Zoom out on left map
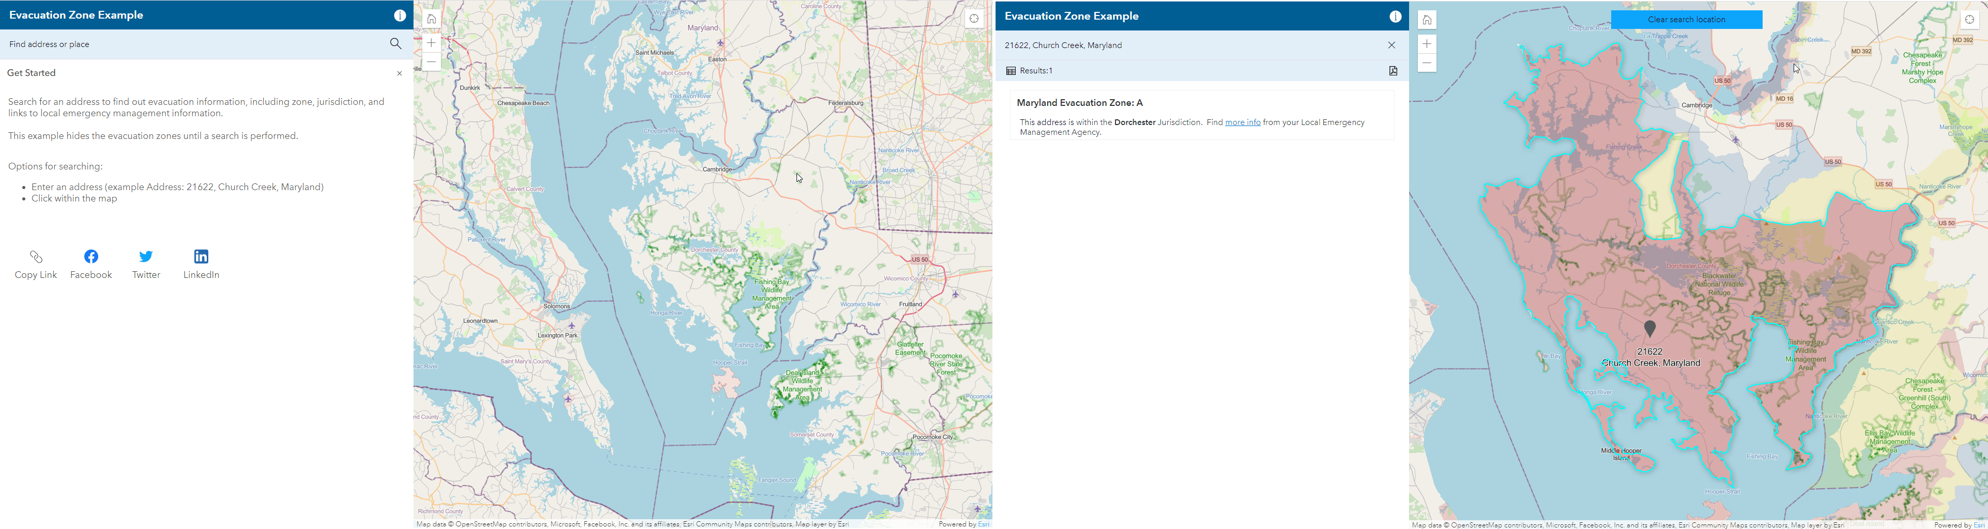Screen dimensions: 1988x529 [432, 63]
